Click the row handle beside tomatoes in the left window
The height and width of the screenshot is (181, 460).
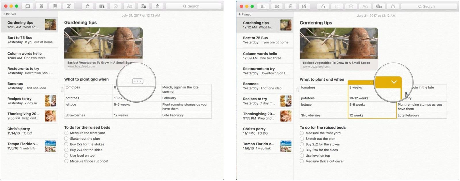[x=62, y=90]
